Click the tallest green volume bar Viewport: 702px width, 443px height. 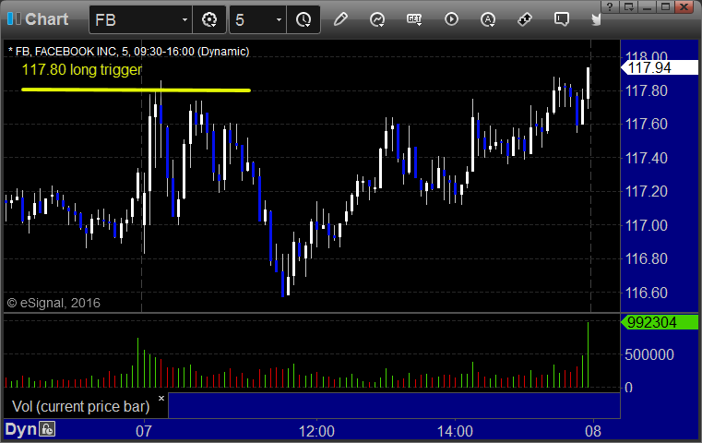588,354
